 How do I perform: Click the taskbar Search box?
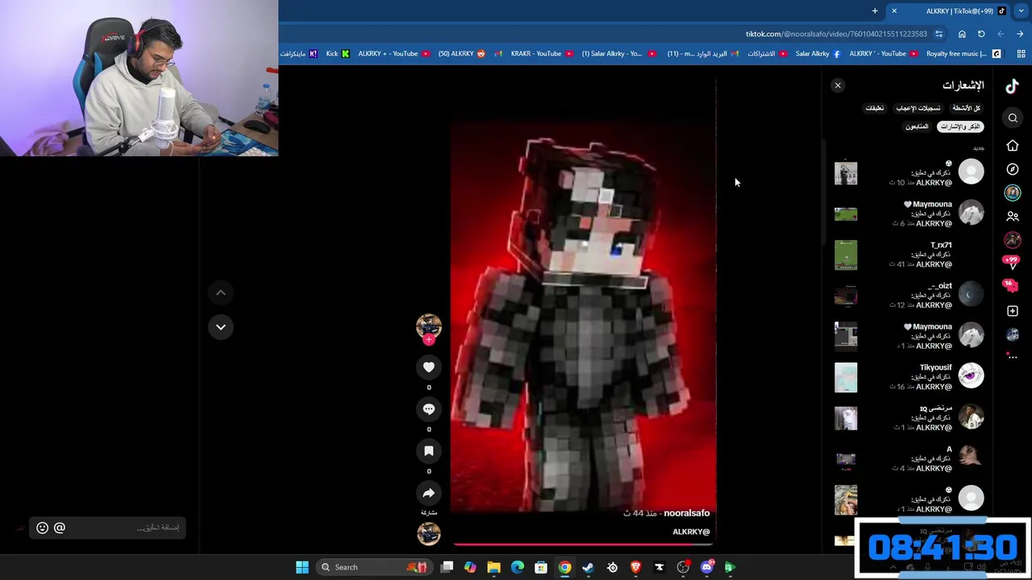tap(373, 567)
